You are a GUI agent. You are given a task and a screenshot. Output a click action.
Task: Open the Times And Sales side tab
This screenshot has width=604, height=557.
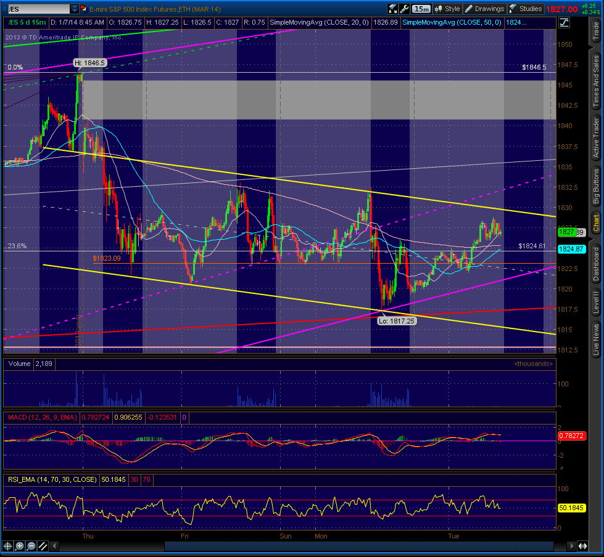point(597,80)
